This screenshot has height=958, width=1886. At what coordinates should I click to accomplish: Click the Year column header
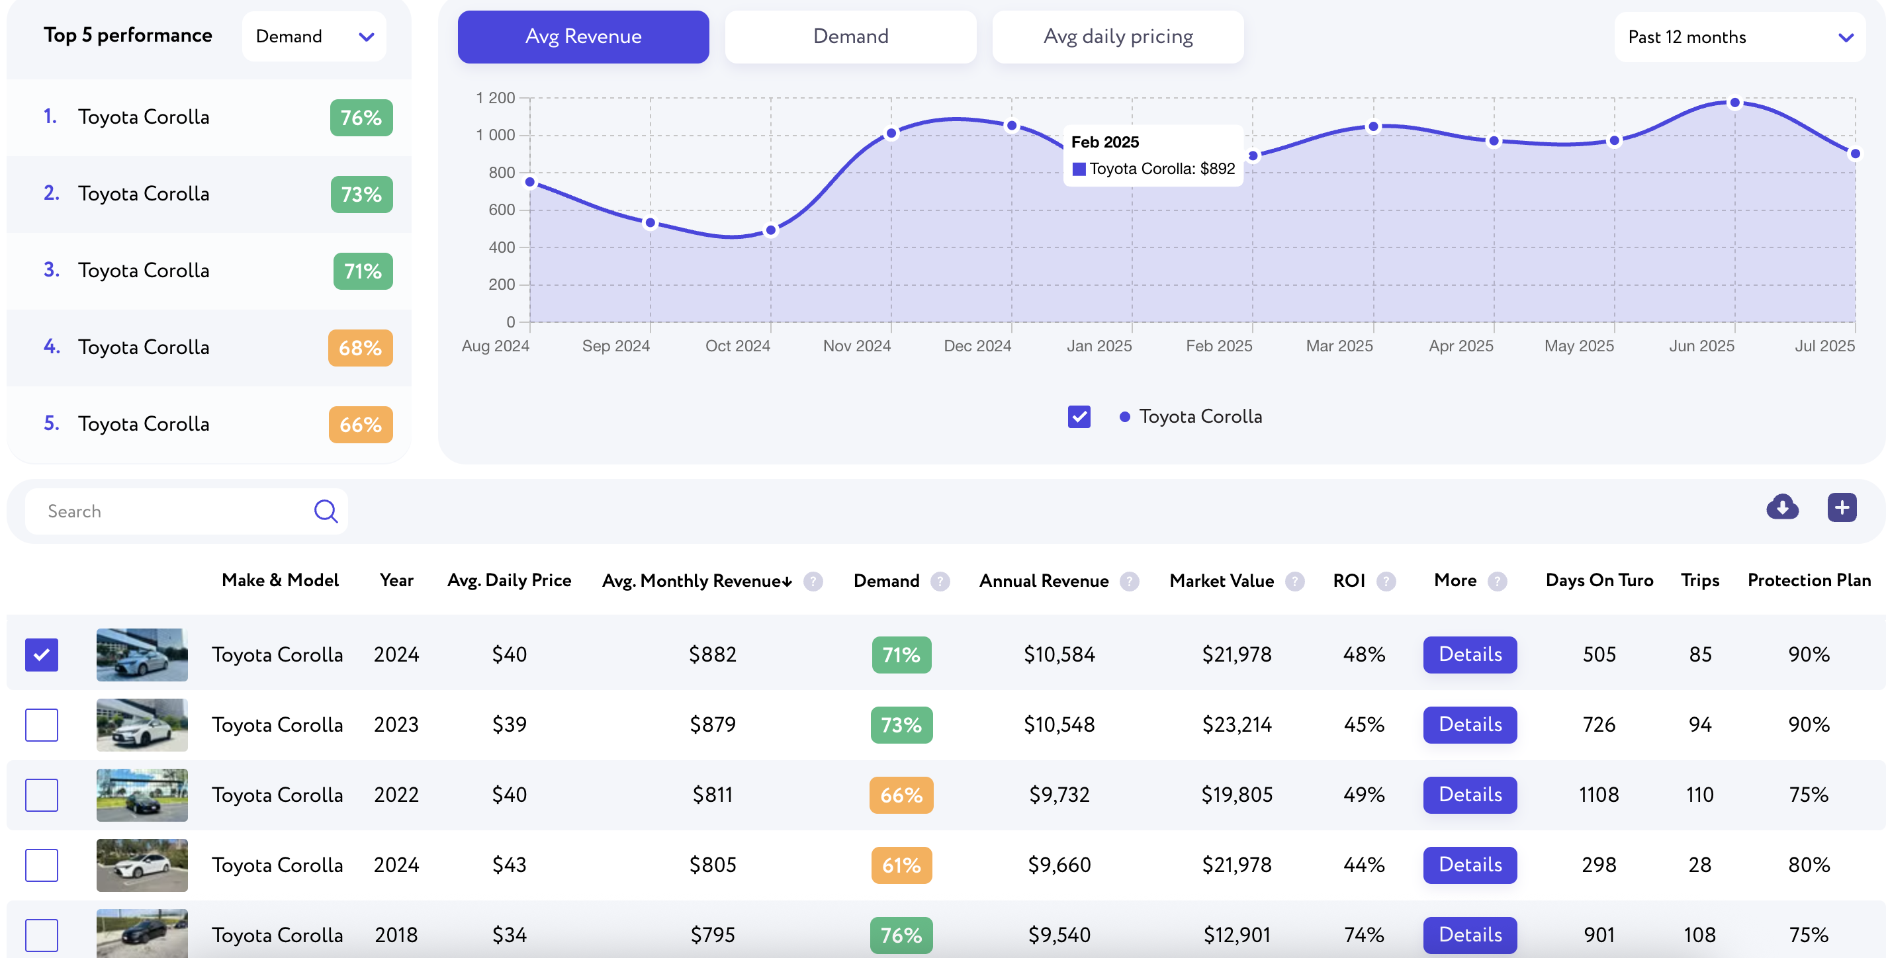click(396, 580)
